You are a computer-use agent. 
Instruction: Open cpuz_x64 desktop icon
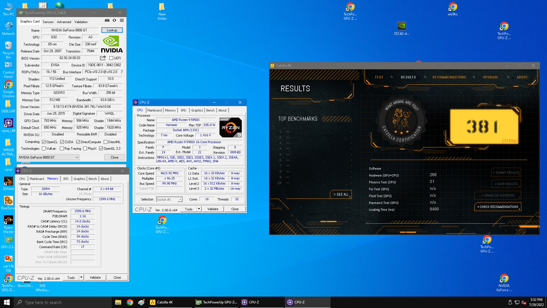click(8, 125)
